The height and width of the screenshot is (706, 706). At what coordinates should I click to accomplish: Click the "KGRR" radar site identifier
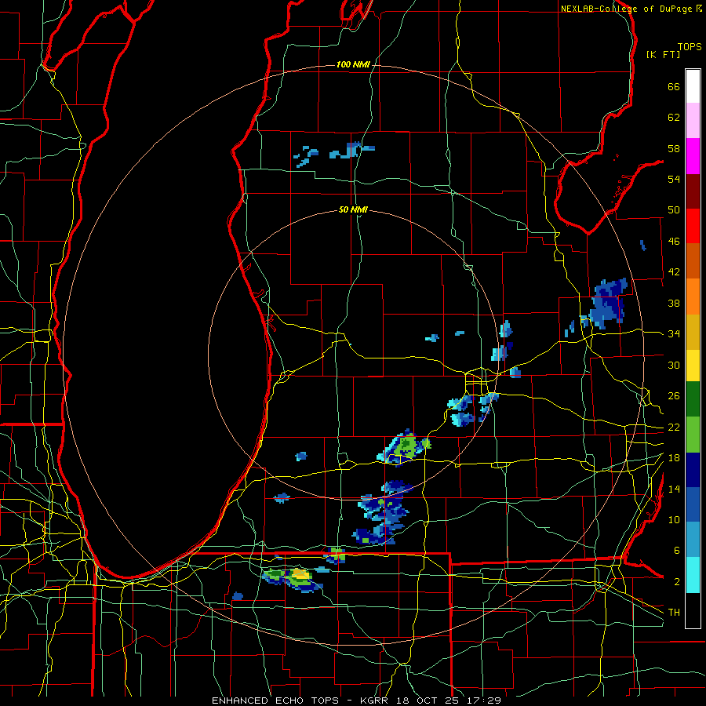pyautogui.click(x=373, y=701)
